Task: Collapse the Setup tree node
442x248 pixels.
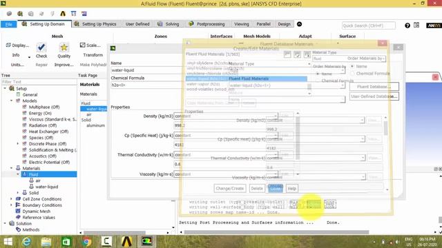Action: pos(5,89)
